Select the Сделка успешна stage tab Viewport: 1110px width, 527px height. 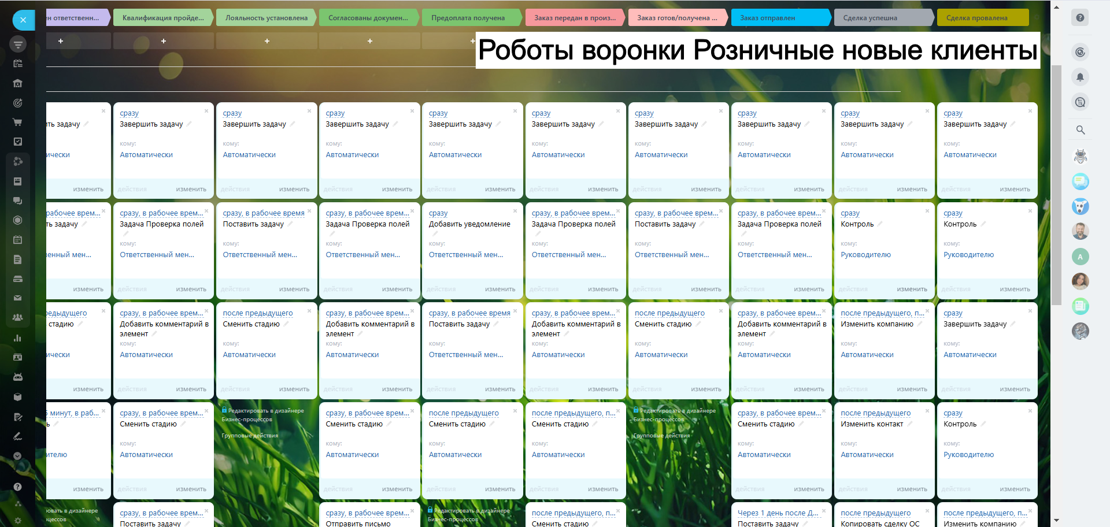[883, 18]
